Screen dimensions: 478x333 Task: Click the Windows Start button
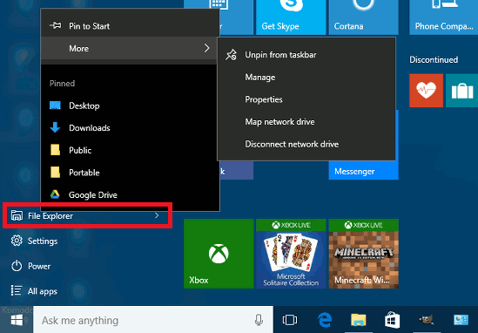pyautogui.click(x=17, y=320)
